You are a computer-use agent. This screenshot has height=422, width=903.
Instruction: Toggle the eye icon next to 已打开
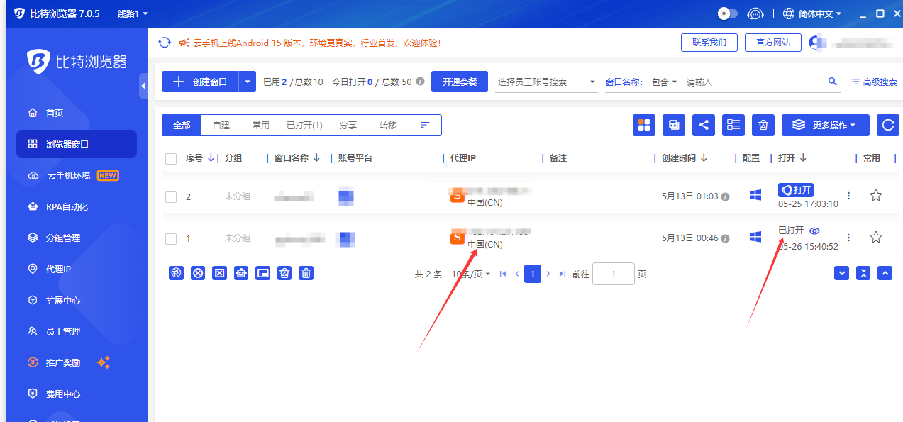[x=814, y=231]
